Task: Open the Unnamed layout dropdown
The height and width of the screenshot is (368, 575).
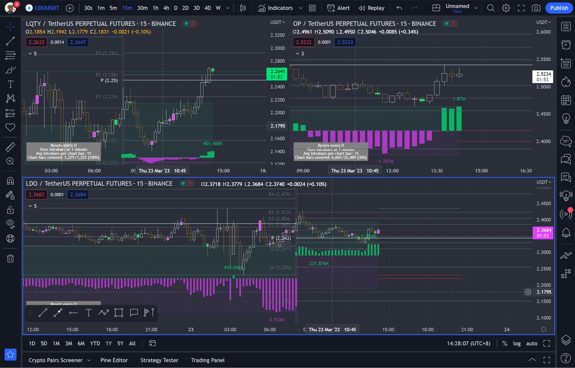Action: pos(475,8)
